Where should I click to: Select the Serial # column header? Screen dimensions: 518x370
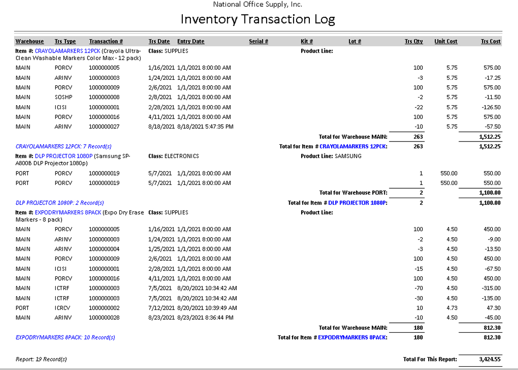pyautogui.click(x=259, y=41)
